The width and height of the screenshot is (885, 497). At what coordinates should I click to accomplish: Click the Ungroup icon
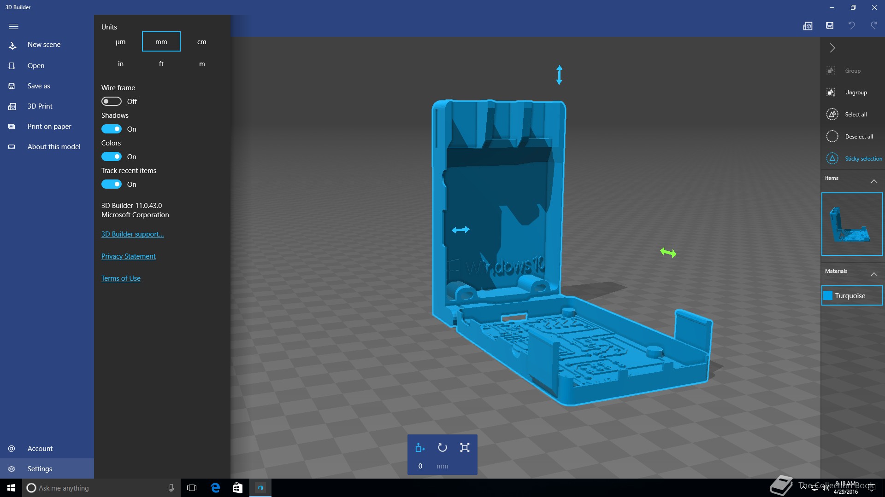pos(831,92)
